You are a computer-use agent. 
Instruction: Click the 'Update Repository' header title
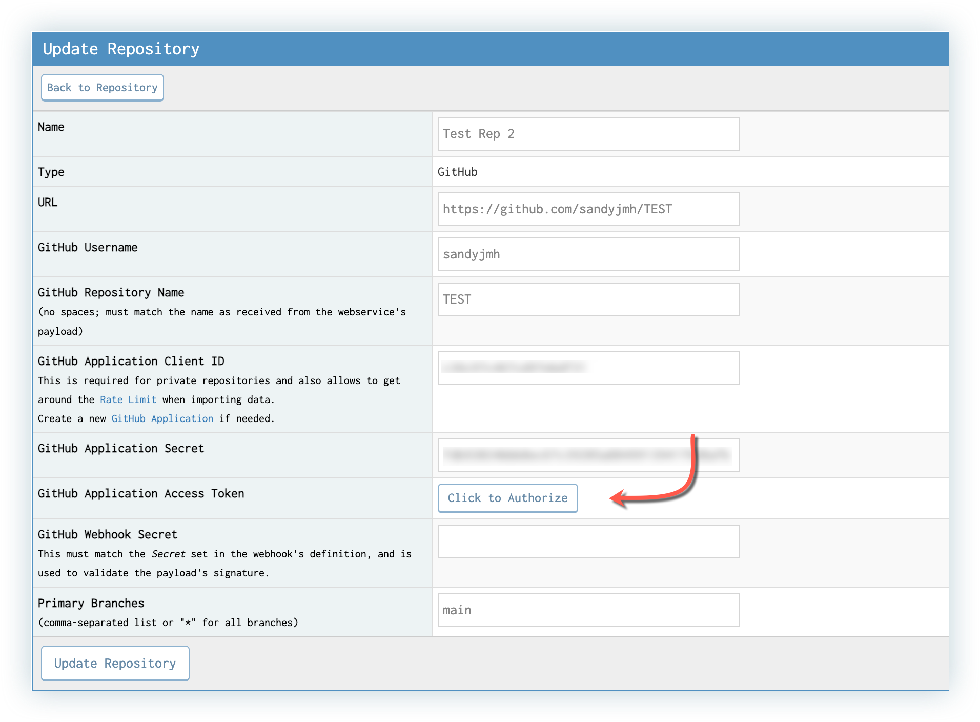click(121, 49)
